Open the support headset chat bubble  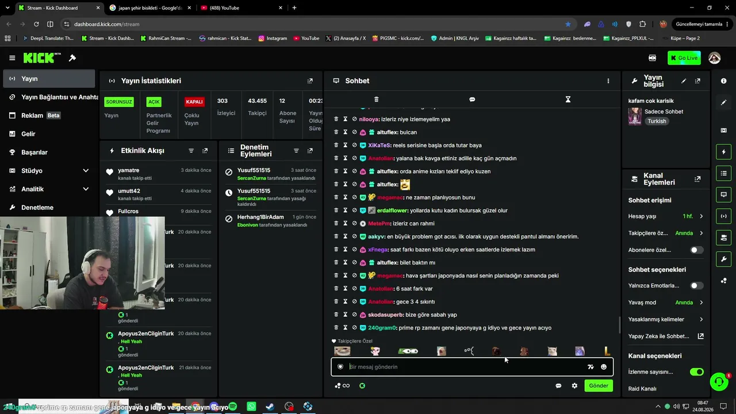pyautogui.click(x=719, y=381)
